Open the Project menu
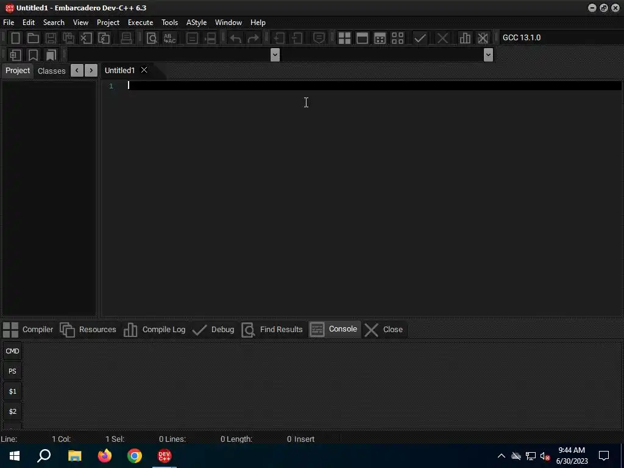Image resolution: width=624 pixels, height=468 pixels. 108,23
